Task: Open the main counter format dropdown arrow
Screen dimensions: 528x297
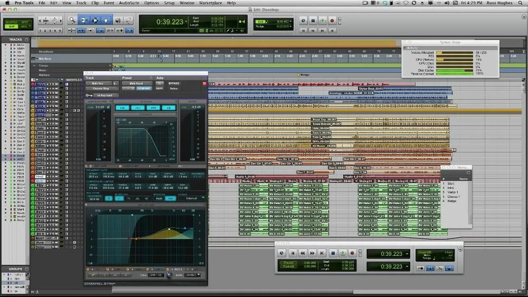Action: click(186, 22)
